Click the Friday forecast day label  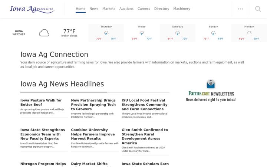142,27
